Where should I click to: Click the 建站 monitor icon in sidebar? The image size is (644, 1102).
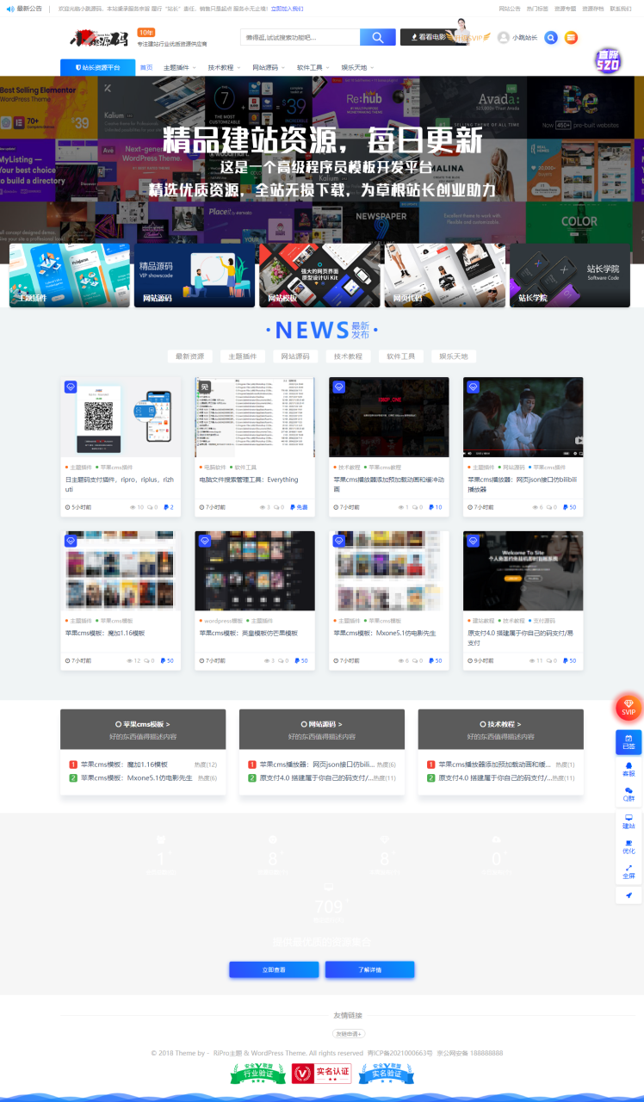[629, 821]
